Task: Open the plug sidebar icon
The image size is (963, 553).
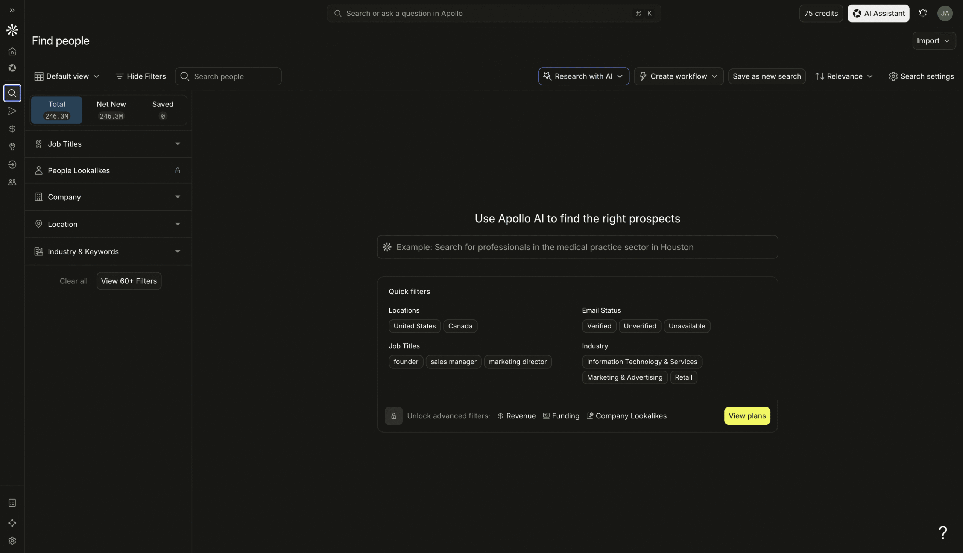Action: 12,147
